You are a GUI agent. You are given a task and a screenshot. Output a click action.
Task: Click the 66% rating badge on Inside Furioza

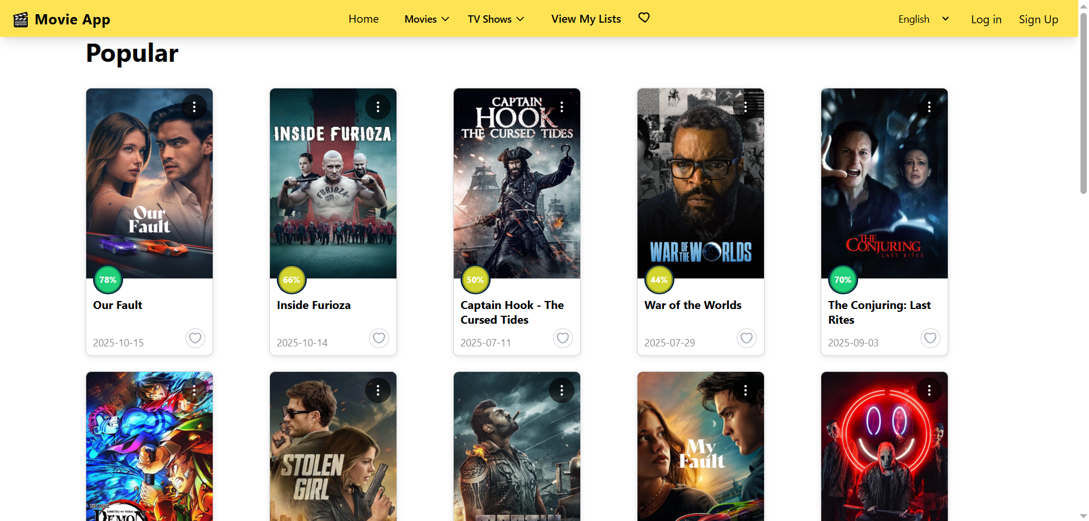coord(292,280)
